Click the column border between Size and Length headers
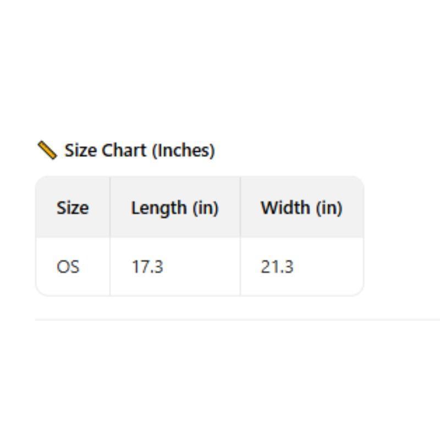This screenshot has width=440, height=440. pos(110,208)
